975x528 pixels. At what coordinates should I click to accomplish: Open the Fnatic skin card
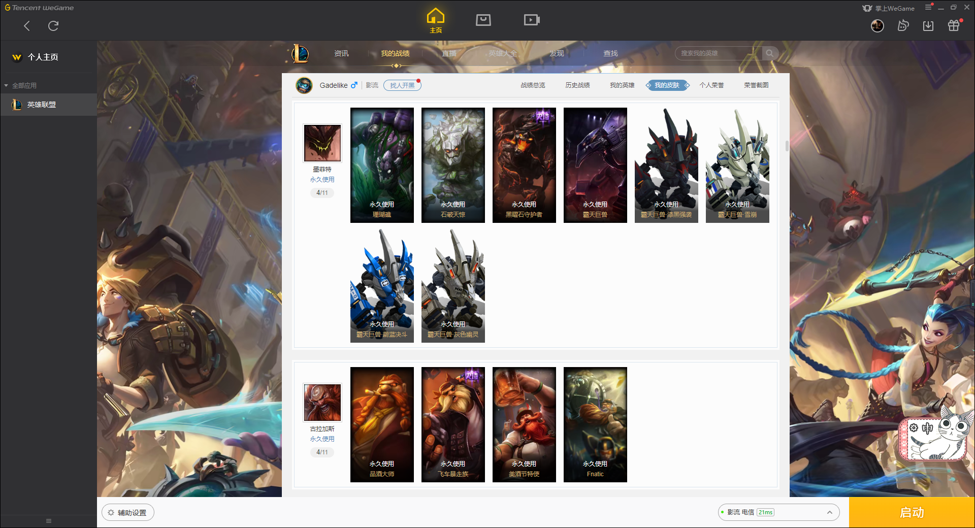click(x=595, y=424)
